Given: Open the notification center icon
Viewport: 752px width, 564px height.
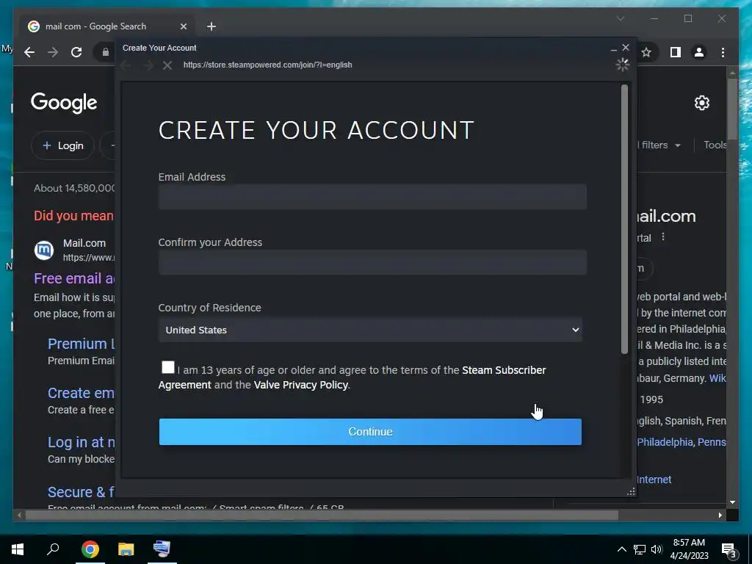Looking at the screenshot, I should tap(728, 551).
